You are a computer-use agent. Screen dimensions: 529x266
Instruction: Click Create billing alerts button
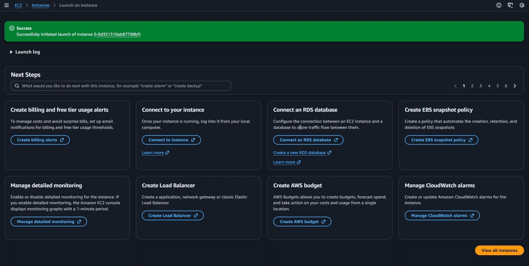tap(40, 140)
